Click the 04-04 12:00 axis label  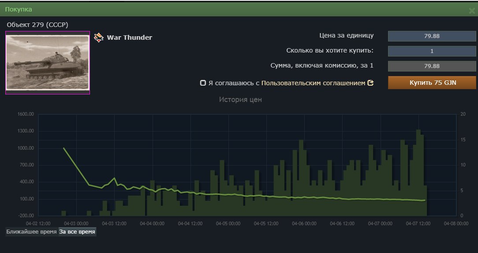coord(190,223)
